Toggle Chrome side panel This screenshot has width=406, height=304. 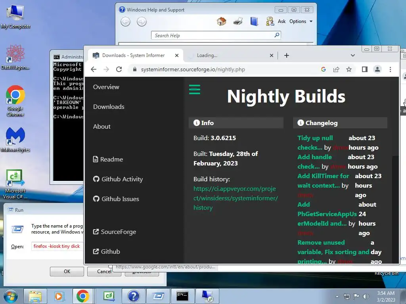(365, 69)
